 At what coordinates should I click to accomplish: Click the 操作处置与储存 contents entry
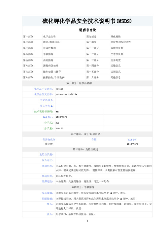(52, 72)
